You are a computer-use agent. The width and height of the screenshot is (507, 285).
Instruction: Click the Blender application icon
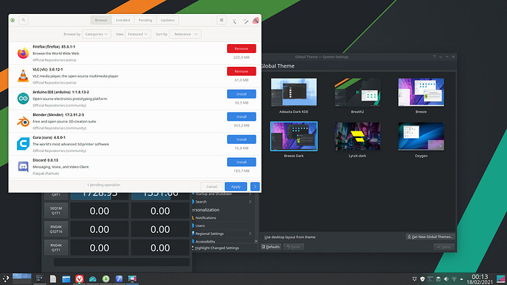[x=23, y=121]
